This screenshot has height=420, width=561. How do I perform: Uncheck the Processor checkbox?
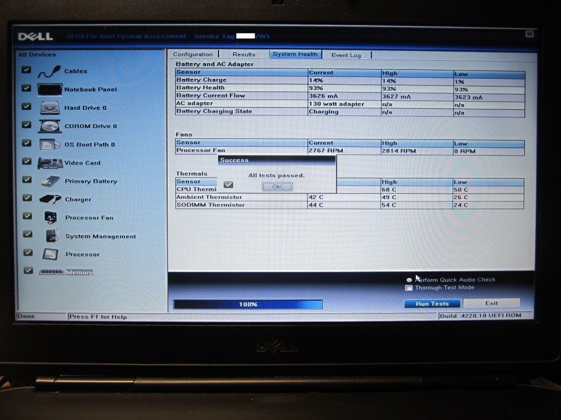[28, 253]
